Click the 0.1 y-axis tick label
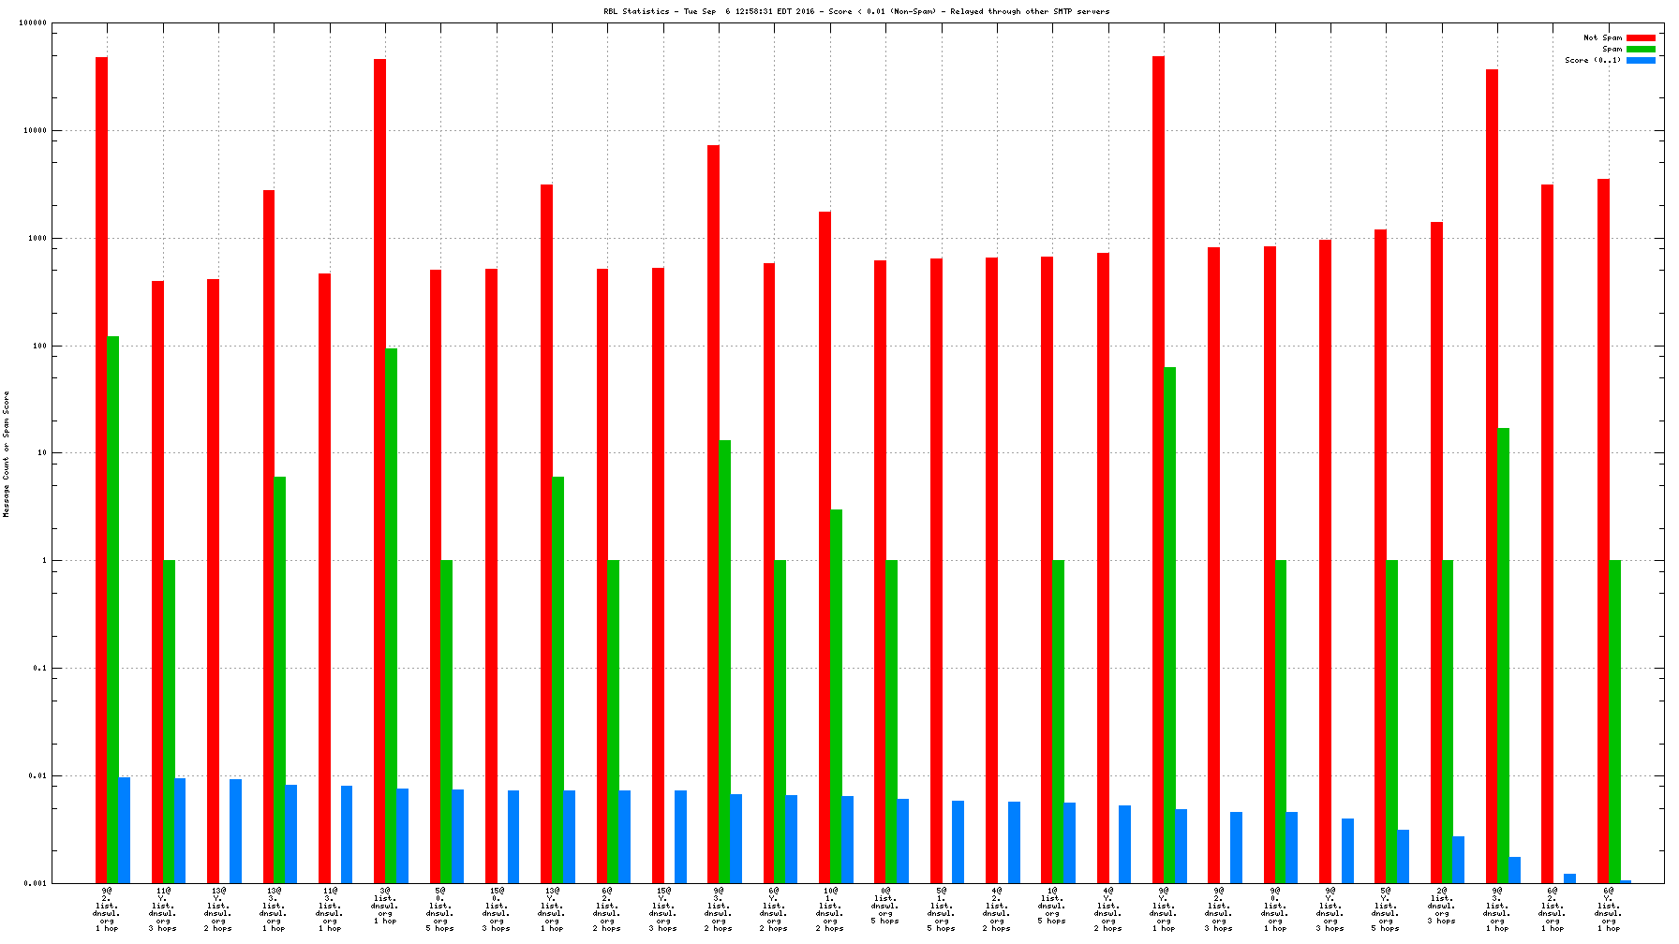 39,669
